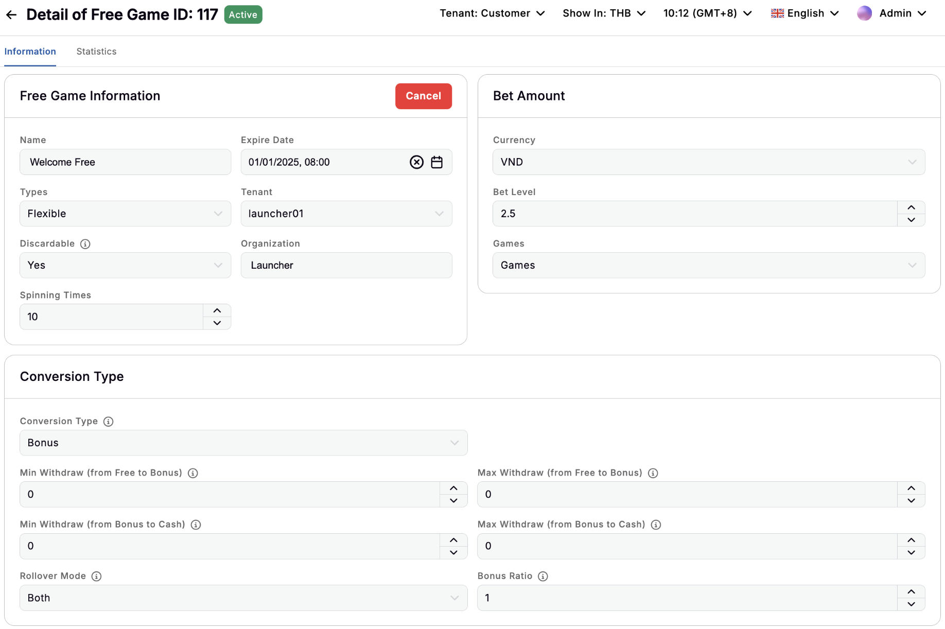The image size is (945, 629).
Task: Click the Name input field
Action: 125,162
